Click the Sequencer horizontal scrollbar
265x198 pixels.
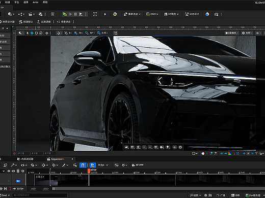pyautogui.click(x=158, y=188)
